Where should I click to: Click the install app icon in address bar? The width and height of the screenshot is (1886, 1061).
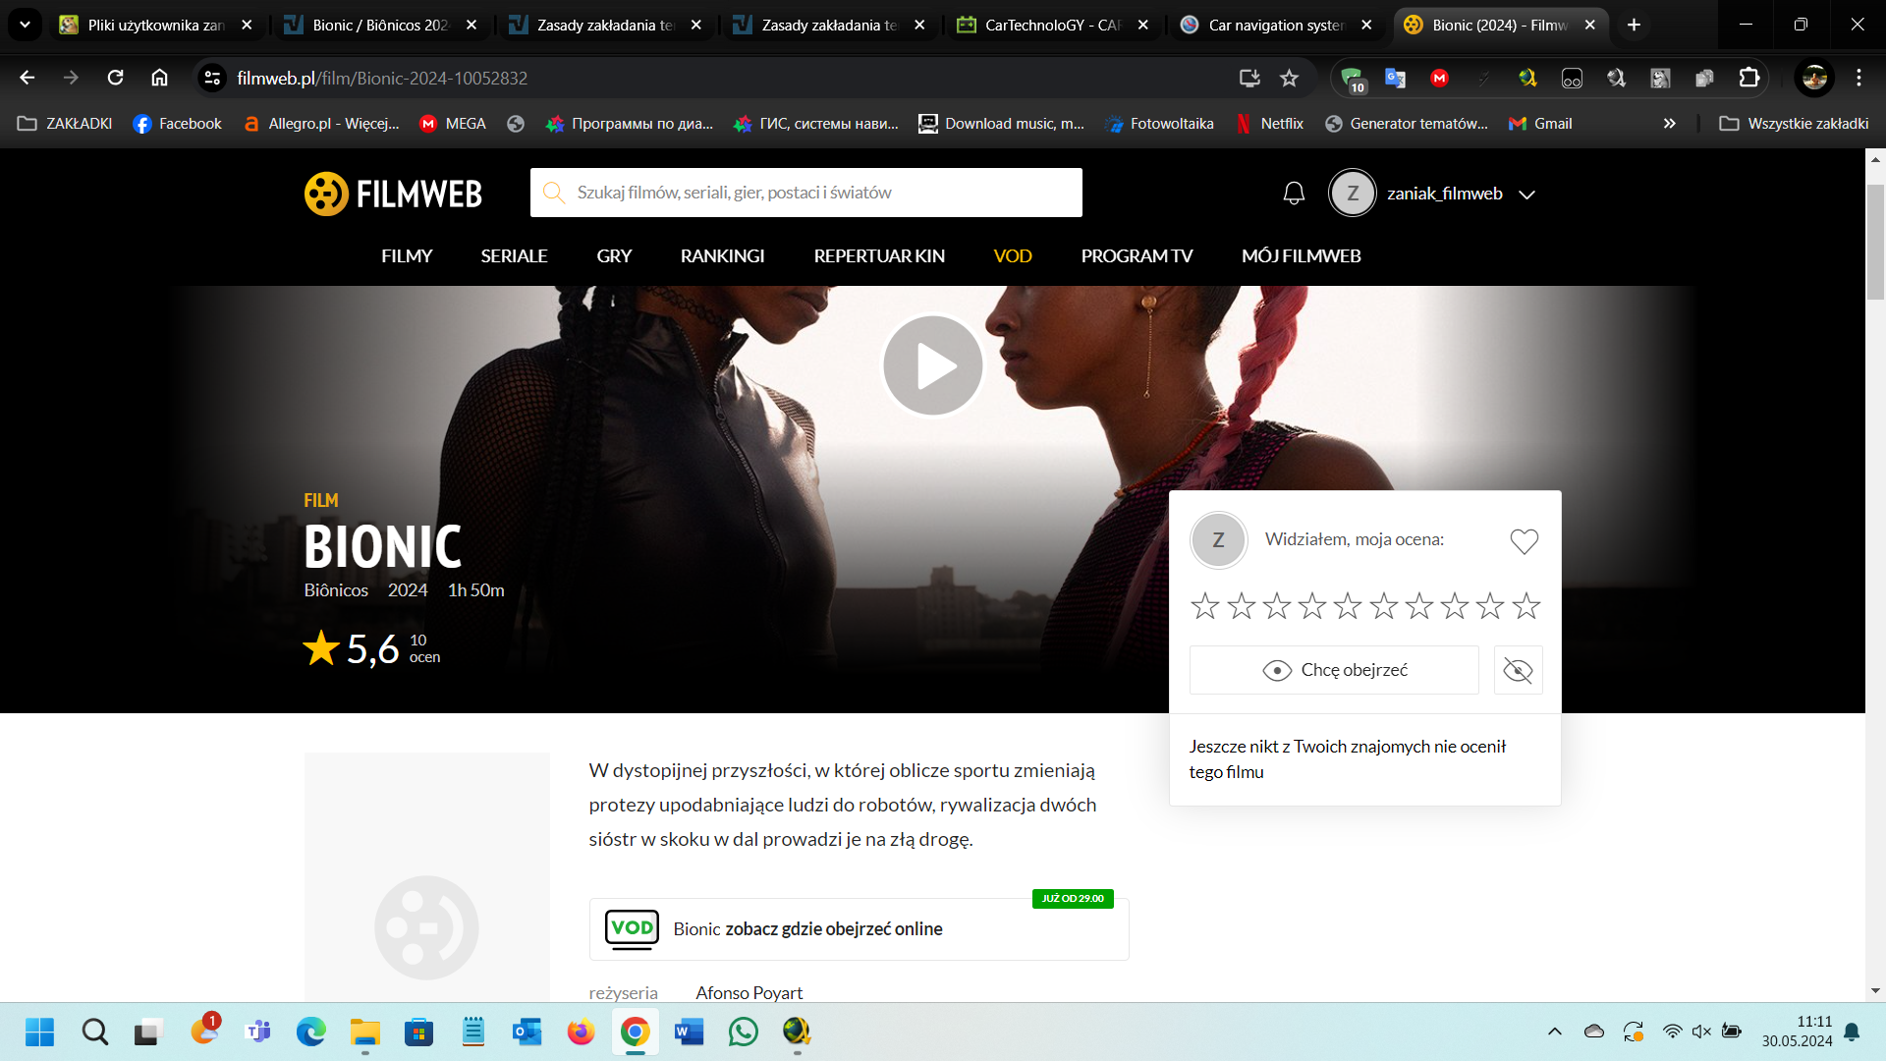point(1248,78)
